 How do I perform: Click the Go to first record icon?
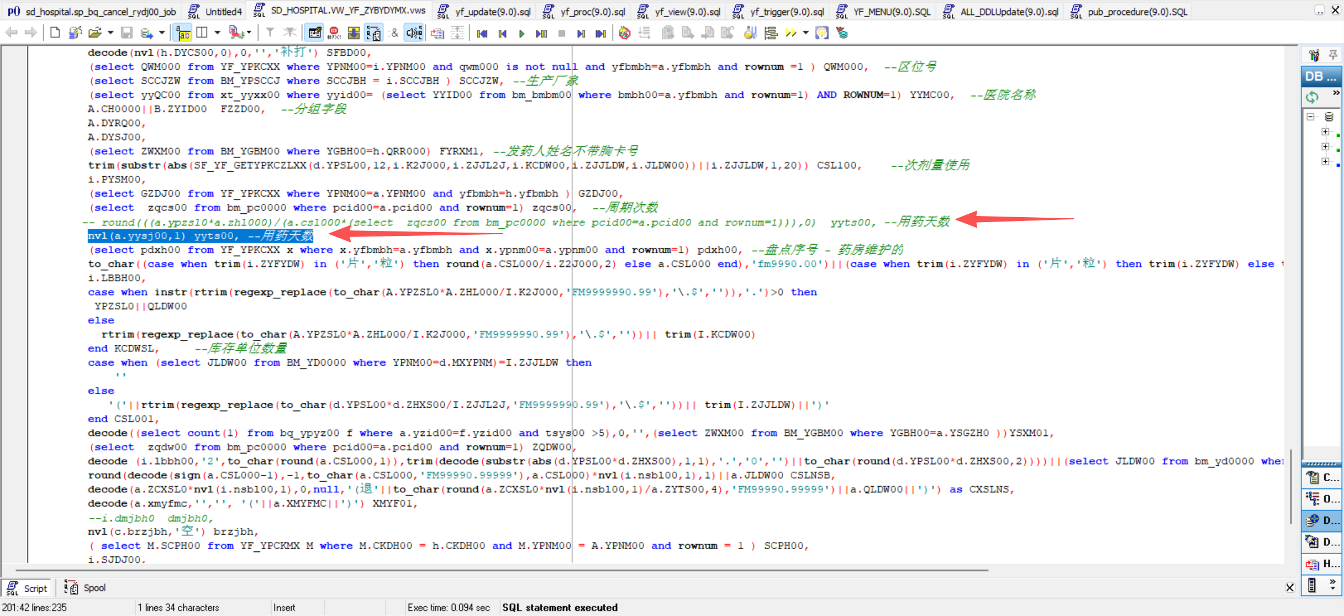482,33
